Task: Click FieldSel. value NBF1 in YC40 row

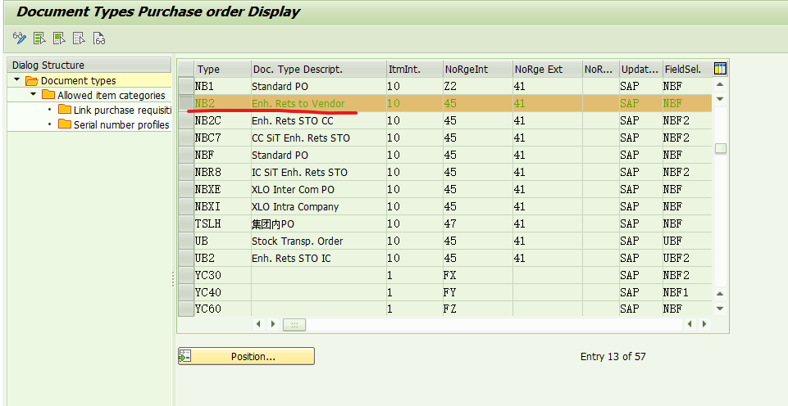Action: [687, 292]
